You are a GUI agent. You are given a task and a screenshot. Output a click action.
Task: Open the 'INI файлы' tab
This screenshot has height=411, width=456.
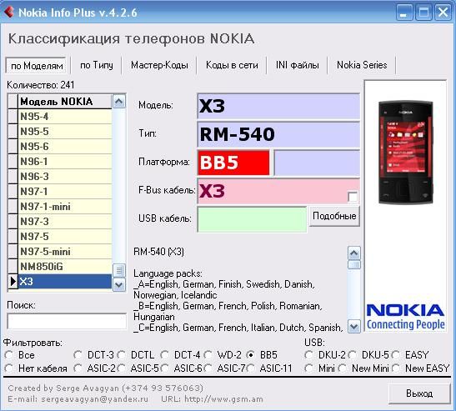tap(298, 65)
